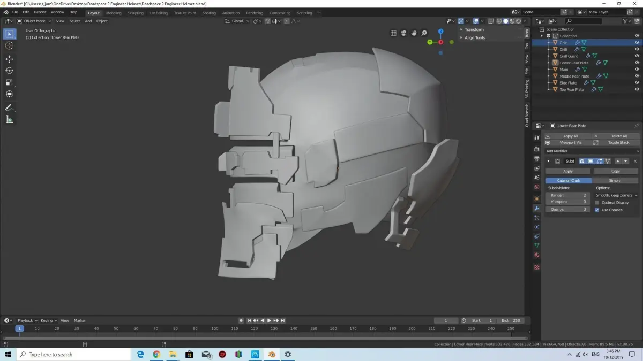Click the pan view hand icon
Viewport: 643px width, 361px height.
pyautogui.click(x=414, y=33)
